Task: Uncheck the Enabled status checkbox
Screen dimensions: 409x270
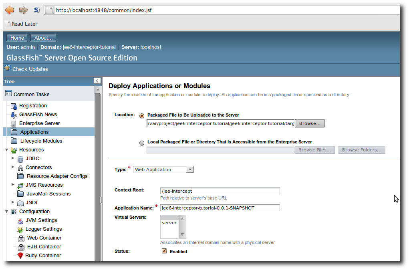Action: click(164, 250)
